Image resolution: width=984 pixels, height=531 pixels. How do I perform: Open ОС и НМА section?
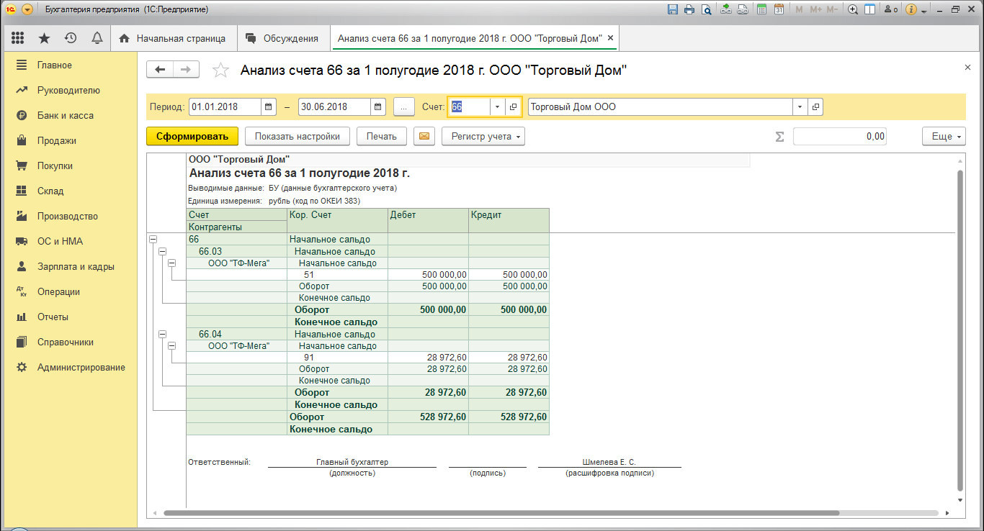pos(71,241)
